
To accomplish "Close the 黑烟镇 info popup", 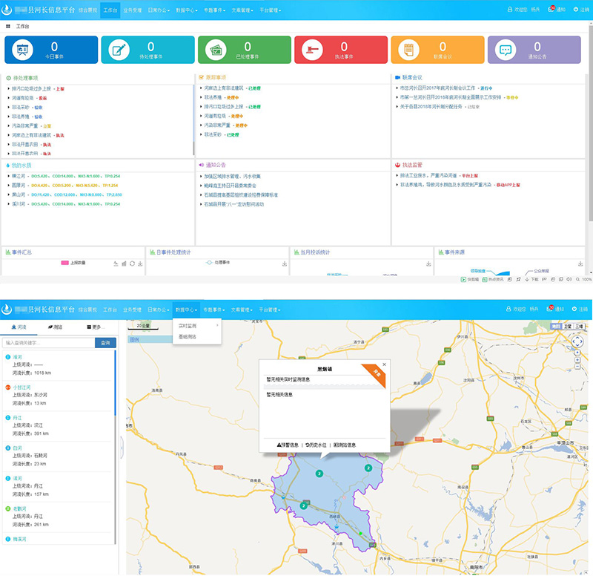I will (384, 364).
